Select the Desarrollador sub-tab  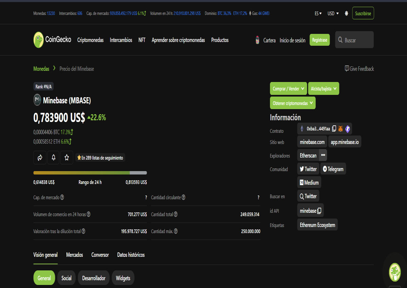94,278
